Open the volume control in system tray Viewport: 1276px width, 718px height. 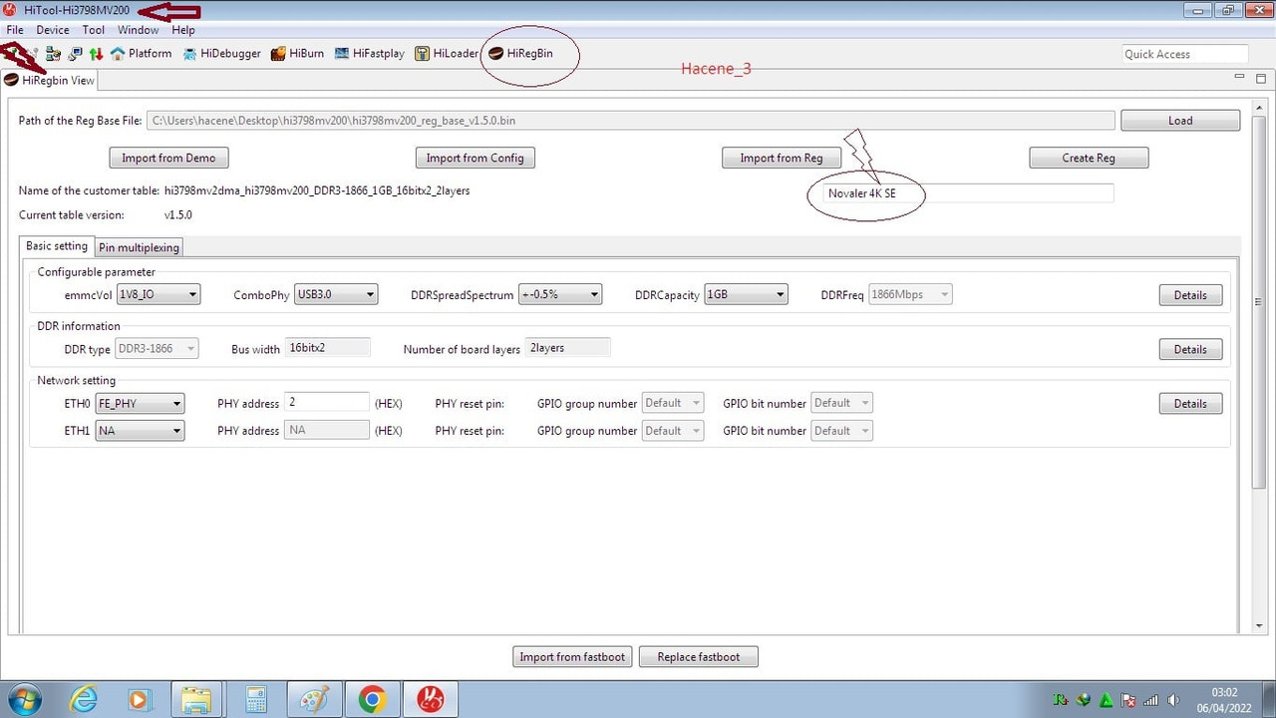(x=1173, y=700)
